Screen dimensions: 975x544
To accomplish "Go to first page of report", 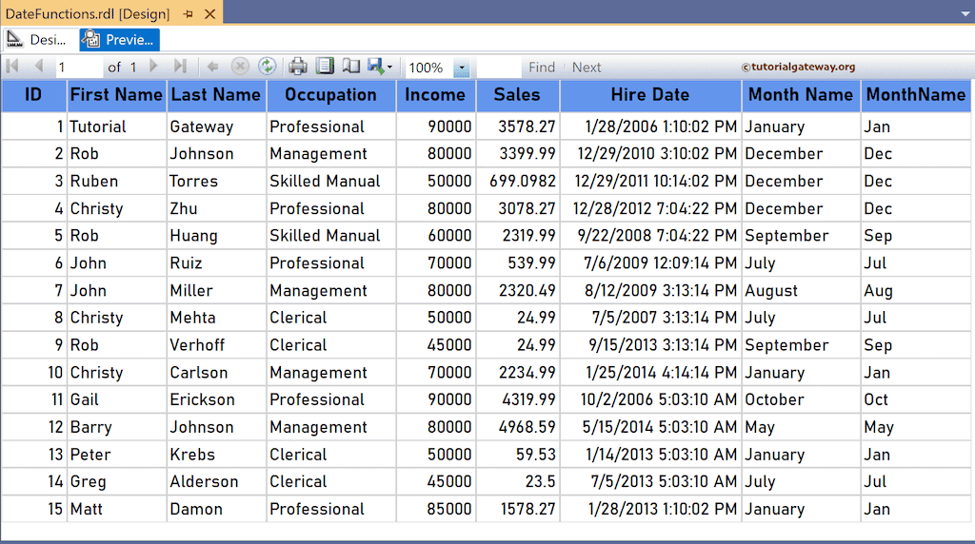I will click(12, 66).
